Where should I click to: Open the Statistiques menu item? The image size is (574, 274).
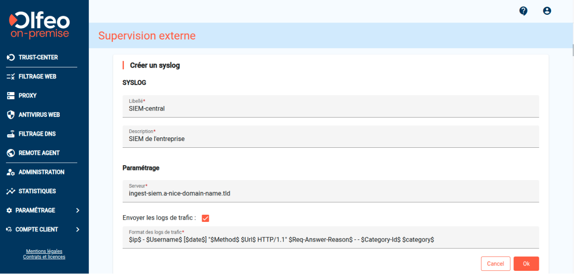37,191
